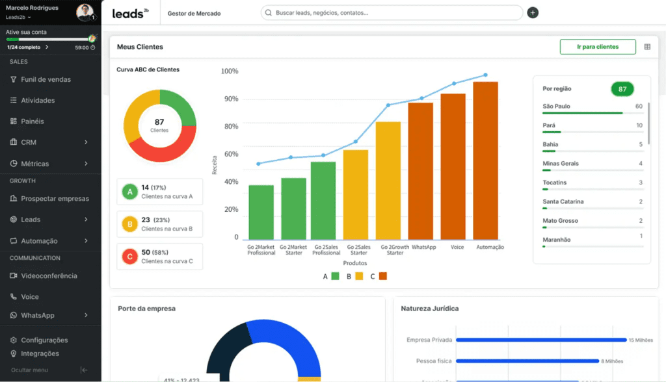The height and width of the screenshot is (382, 666).
Task: Click the Minas Gerais region row
Action: 593,166
